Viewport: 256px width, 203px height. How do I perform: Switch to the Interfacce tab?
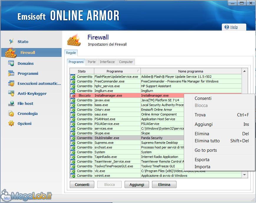(x=107, y=62)
